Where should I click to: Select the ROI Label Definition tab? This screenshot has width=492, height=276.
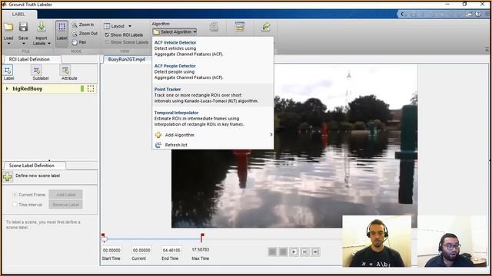(29, 59)
